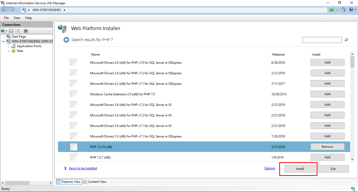This screenshot has height=192, width=358.
Task: Select the Start Page tree item
Action: coord(19,37)
